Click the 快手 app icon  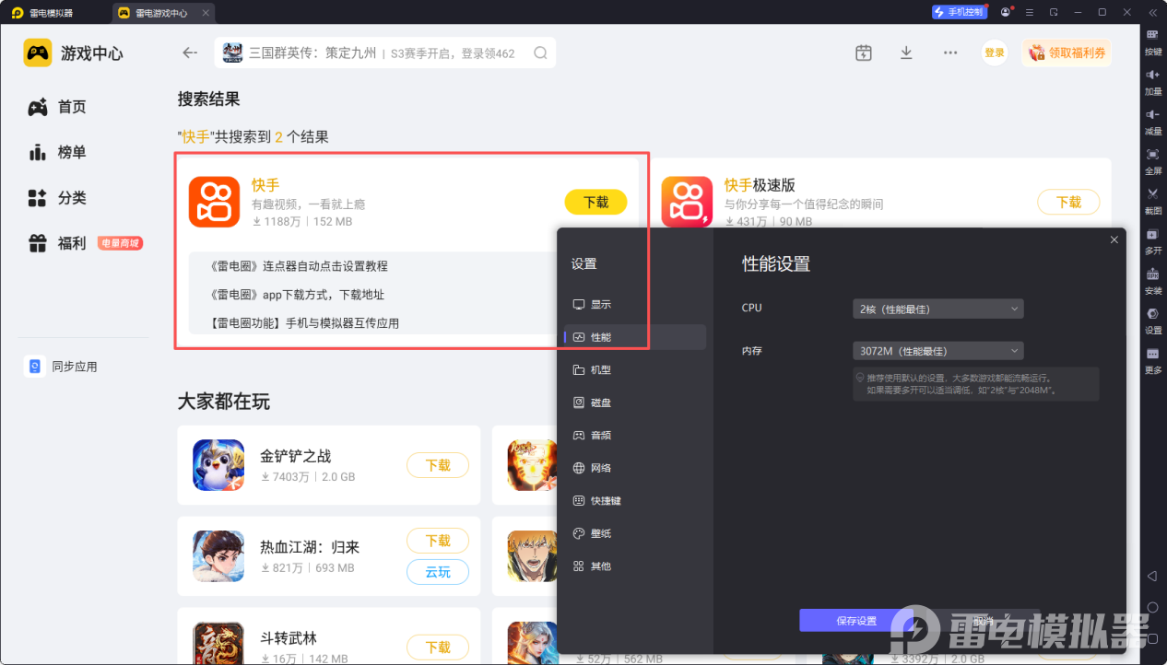click(215, 202)
